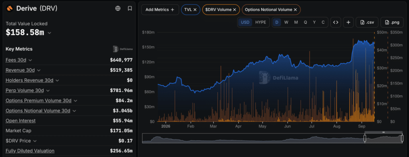Image resolution: width=409 pixels, height=157 pixels.
Task: Expand the Options Notional Volume 30d row
Action: tap(74, 111)
